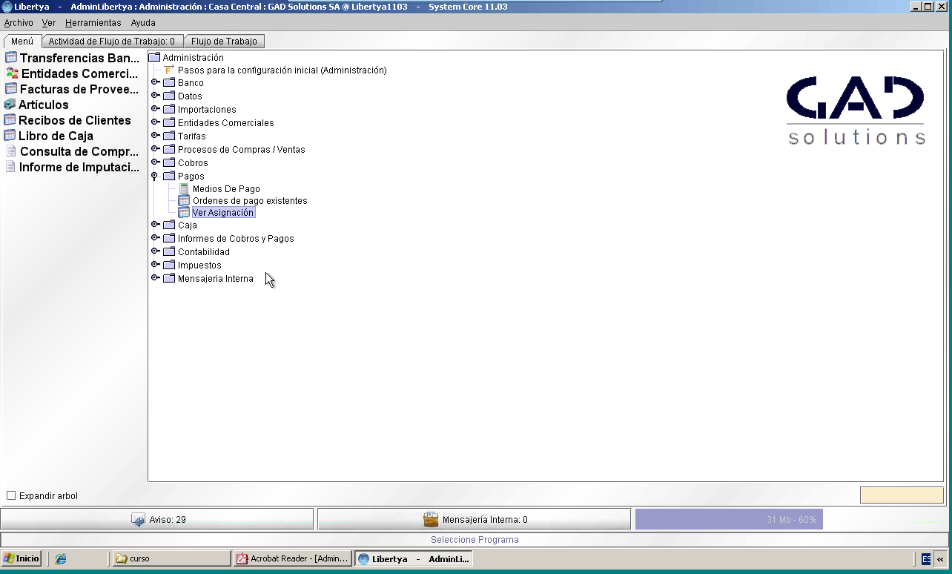This screenshot has width=952, height=574.
Task: Select the Informes de Cobros y Pagos label
Action: click(x=236, y=239)
